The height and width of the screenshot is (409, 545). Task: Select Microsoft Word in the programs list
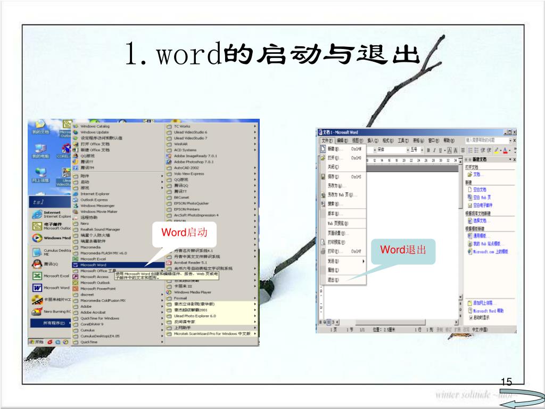pos(118,265)
